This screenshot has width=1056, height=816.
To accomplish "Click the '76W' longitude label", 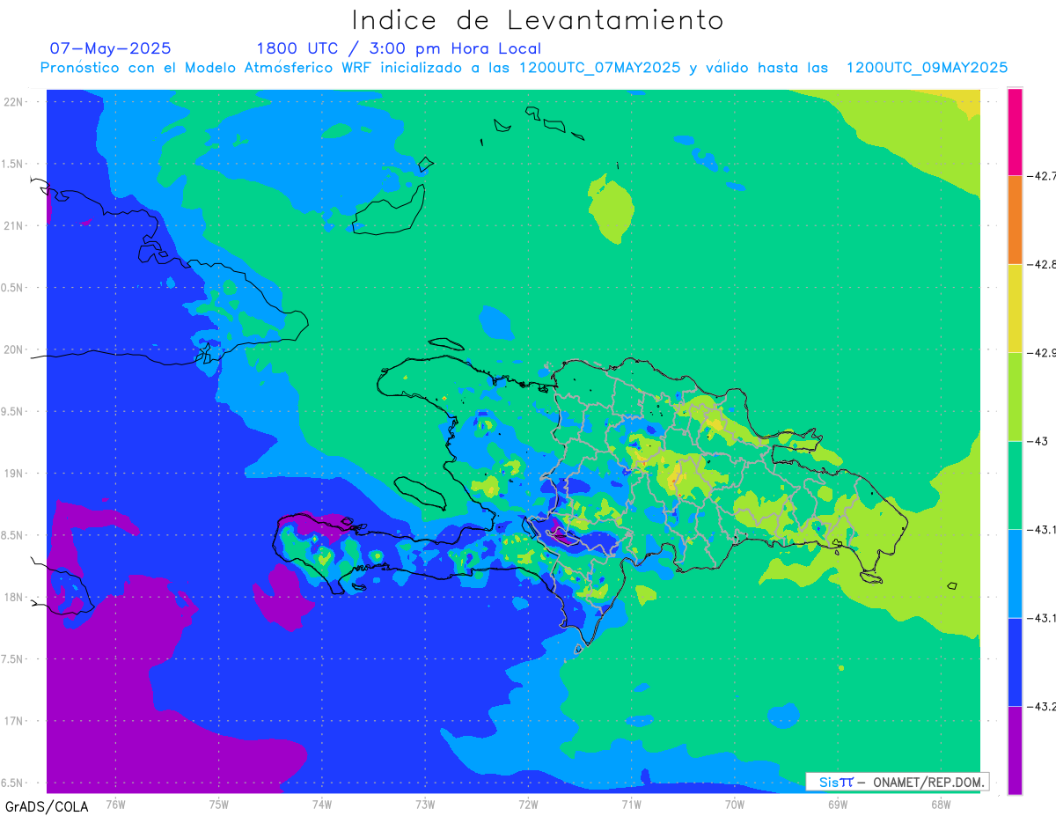I will click(x=115, y=804).
